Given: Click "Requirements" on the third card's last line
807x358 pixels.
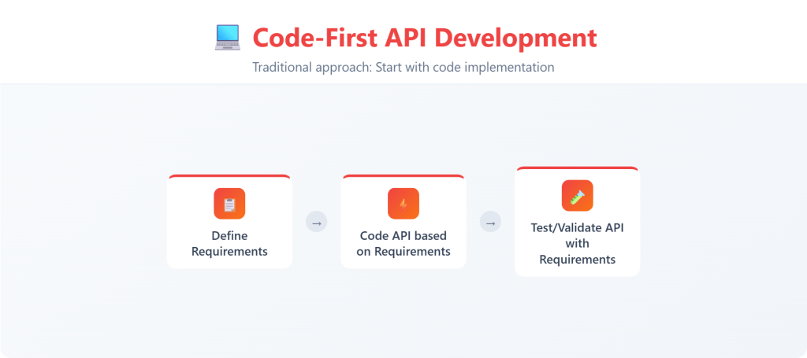Looking at the screenshot, I should click(577, 259).
